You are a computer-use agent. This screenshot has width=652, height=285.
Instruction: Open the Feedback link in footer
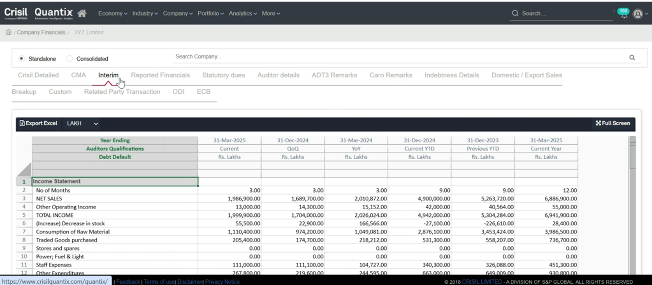coord(128,281)
